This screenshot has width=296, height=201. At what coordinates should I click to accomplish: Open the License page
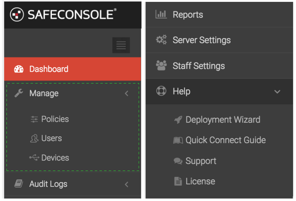click(200, 181)
